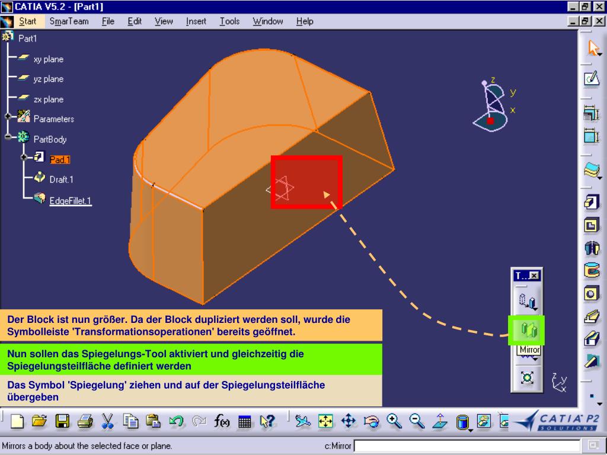Create a new document
Viewport: 607px width, 455px height.
(x=17, y=421)
